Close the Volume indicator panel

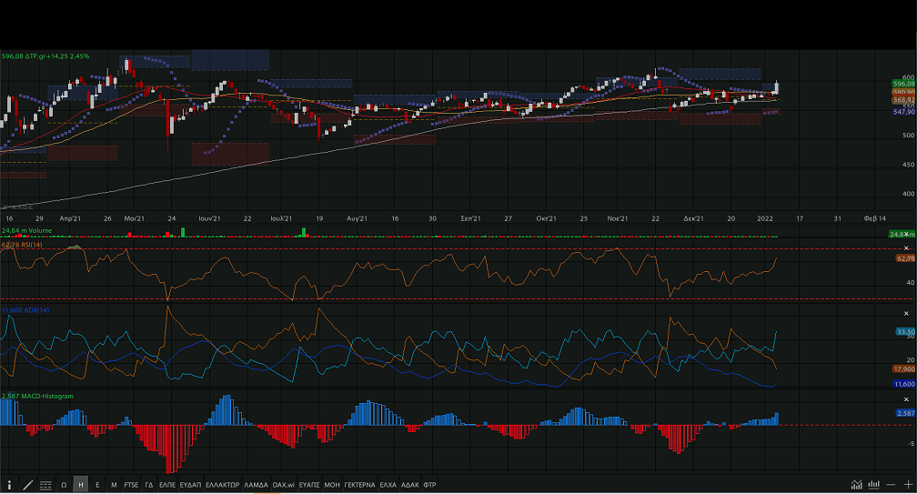906,234
